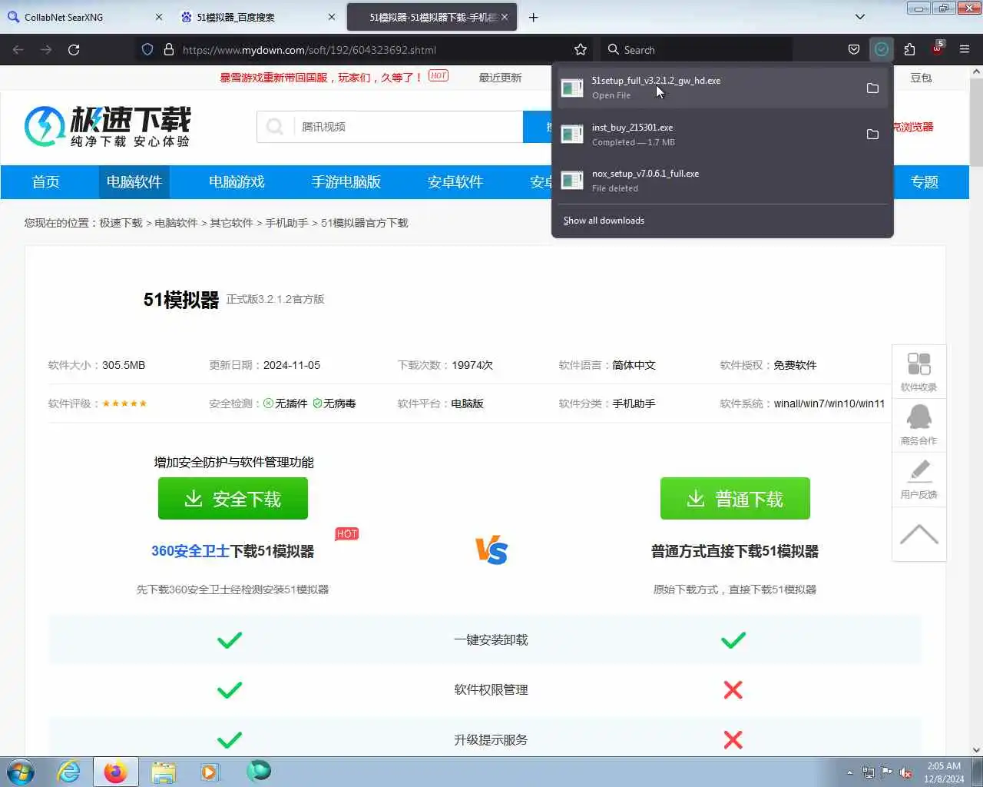Open media player taskbar icon
This screenshot has width=983, height=787.
210,772
